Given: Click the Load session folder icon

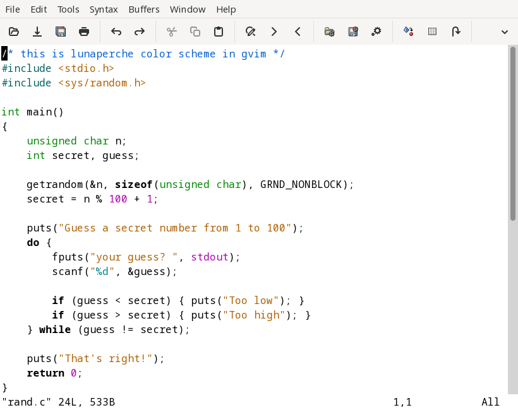Looking at the screenshot, I should [x=329, y=32].
